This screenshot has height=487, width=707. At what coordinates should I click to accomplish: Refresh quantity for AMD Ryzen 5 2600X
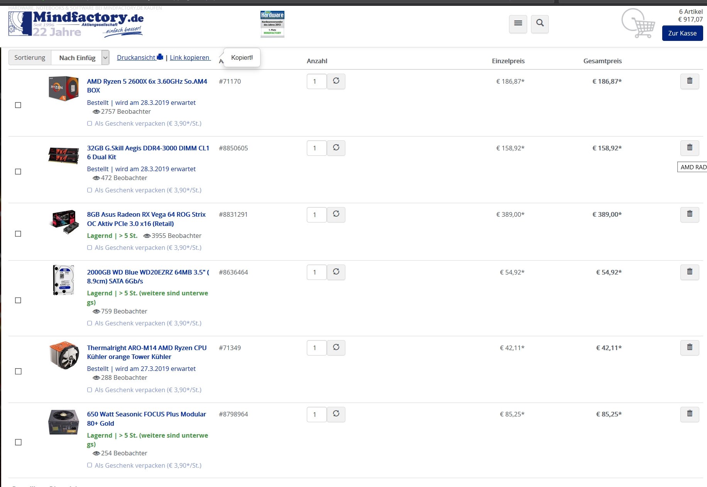336,81
